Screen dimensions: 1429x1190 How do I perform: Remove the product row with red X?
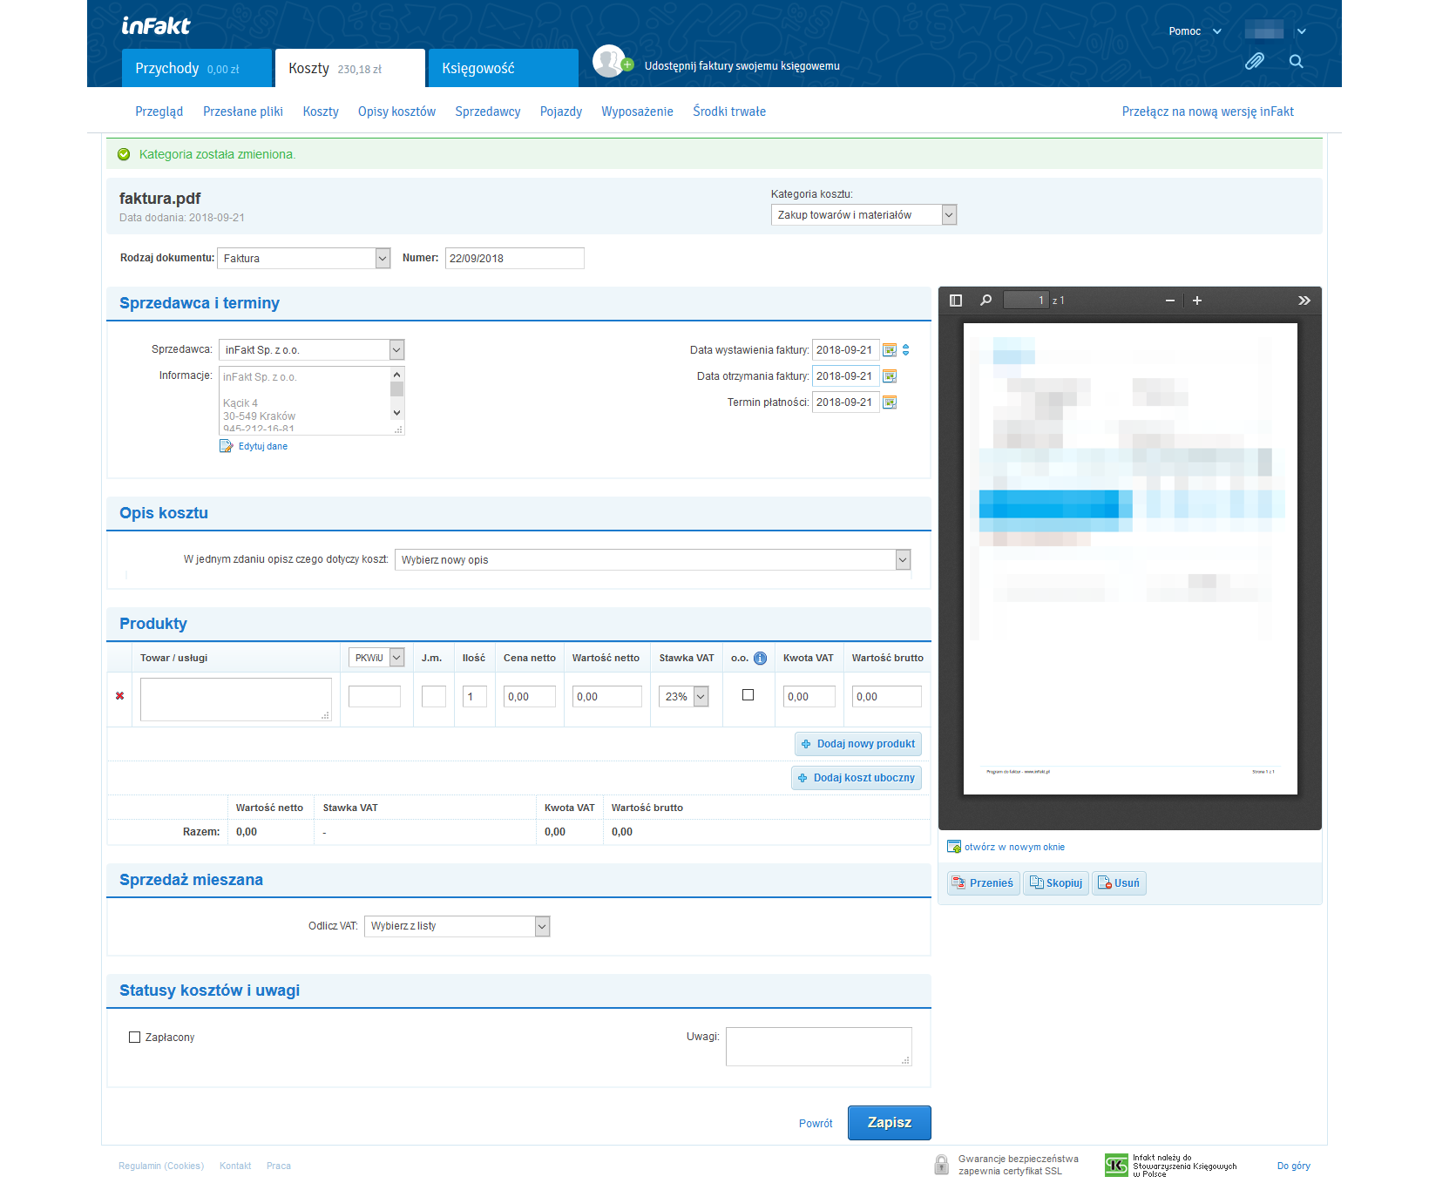pos(119,696)
